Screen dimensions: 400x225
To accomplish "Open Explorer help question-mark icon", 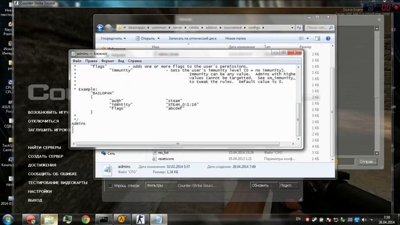I will tap(328, 39).
